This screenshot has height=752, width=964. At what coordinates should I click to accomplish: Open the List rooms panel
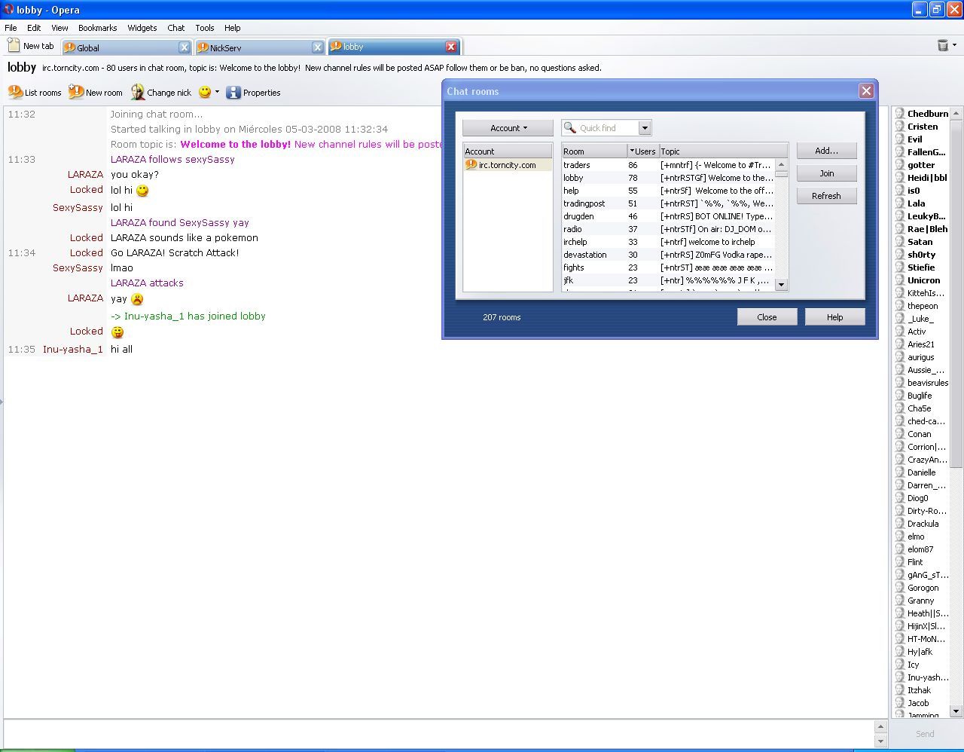pos(35,92)
